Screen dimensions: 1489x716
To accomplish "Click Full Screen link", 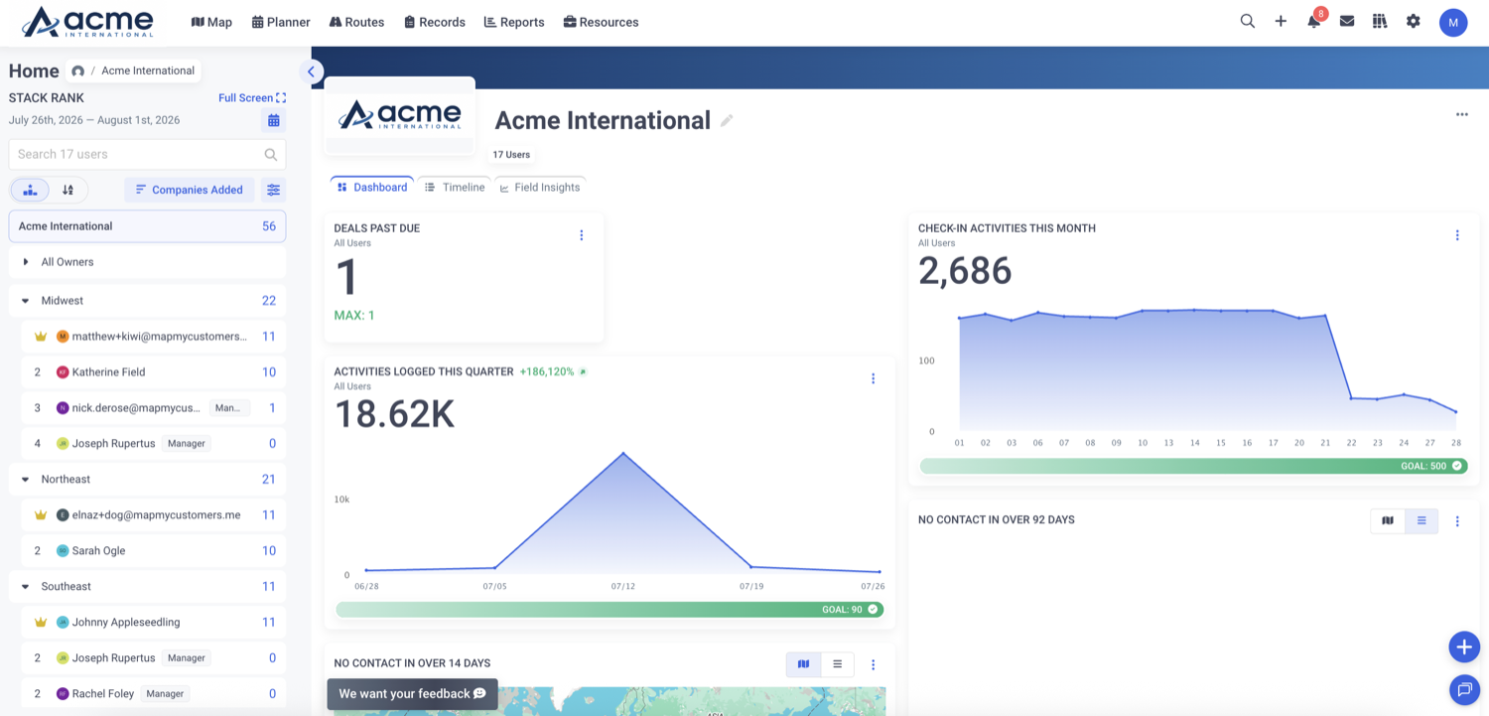I will point(252,98).
